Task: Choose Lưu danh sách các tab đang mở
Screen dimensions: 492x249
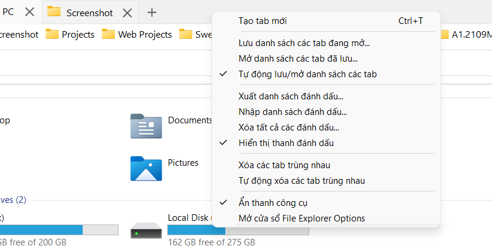Action: pyautogui.click(x=304, y=43)
